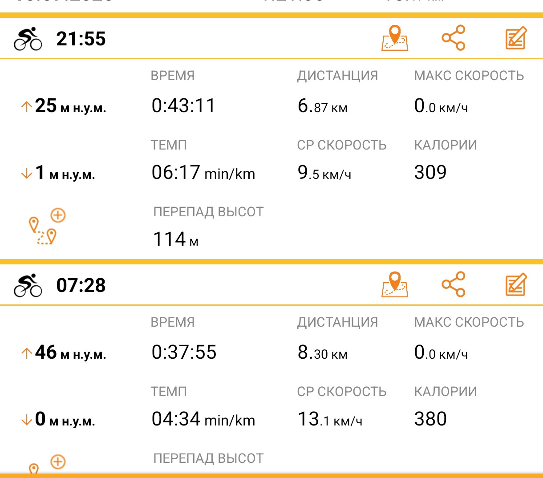Image resolution: width=543 pixels, height=478 pixels.
Task: Tap cyclist icon of 07:28 workout
Action: (x=28, y=285)
